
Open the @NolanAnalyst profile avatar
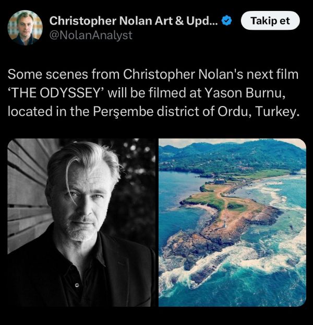(25, 28)
